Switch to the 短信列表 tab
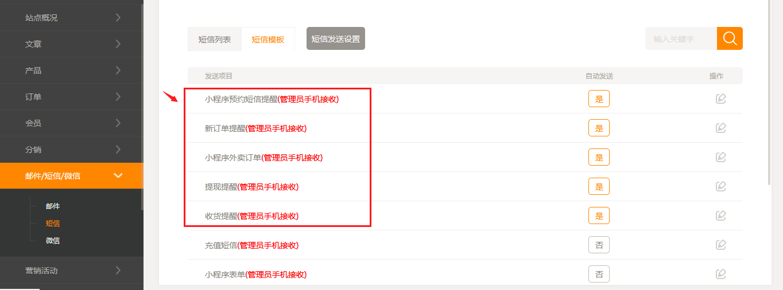This screenshot has height=290, width=783. (x=215, y=39)
